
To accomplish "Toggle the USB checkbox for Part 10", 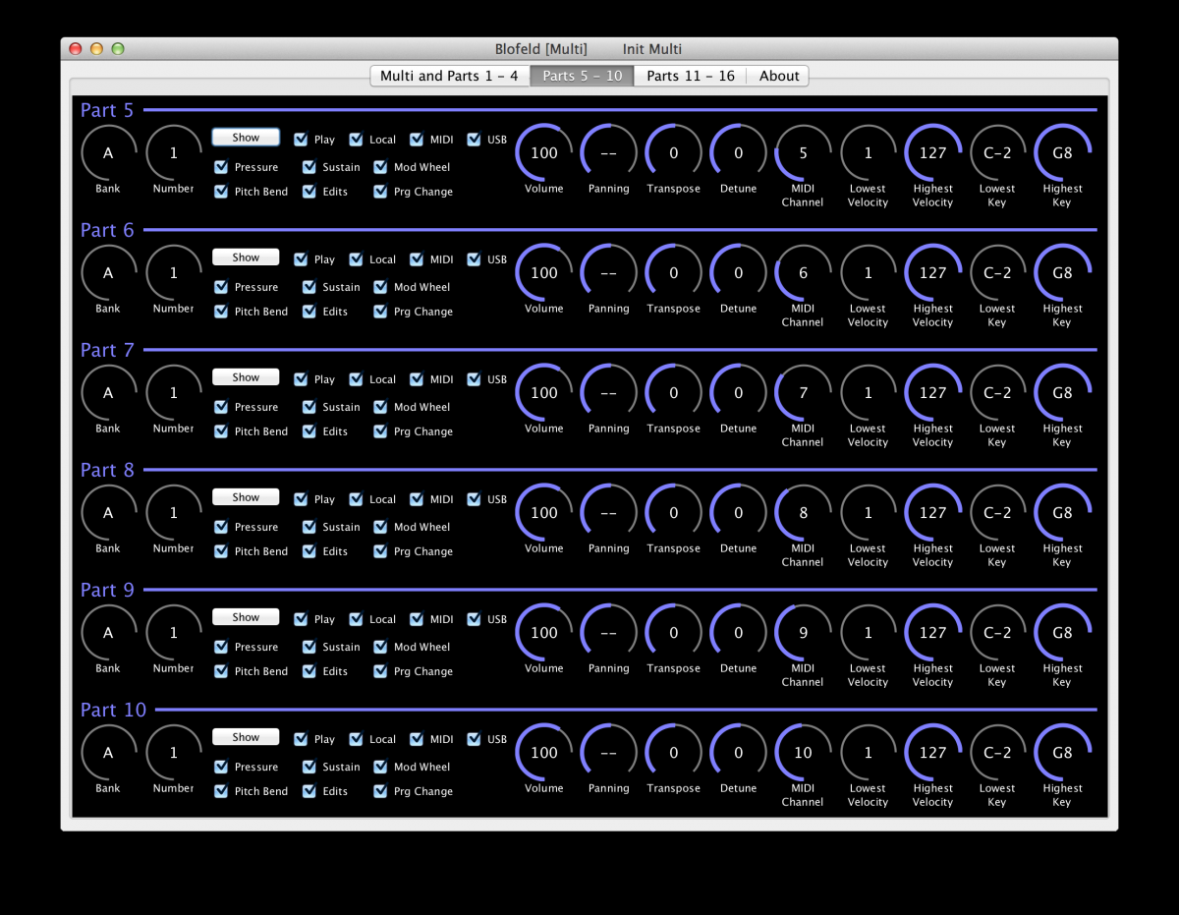I will tap(474, 739).
